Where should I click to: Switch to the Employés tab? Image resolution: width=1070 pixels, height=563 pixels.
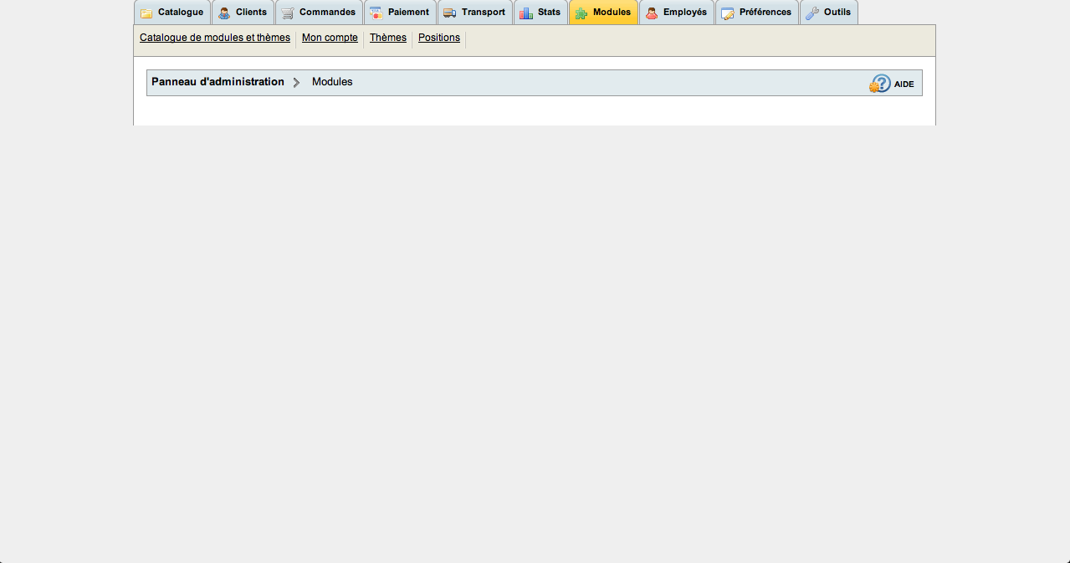coord(676,13)
